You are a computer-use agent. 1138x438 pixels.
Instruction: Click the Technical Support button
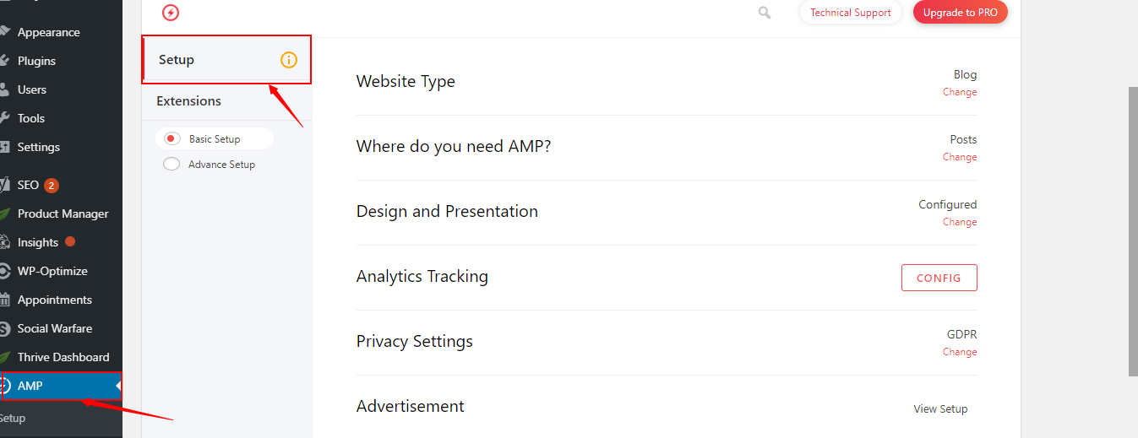click(x=850, y=13)
